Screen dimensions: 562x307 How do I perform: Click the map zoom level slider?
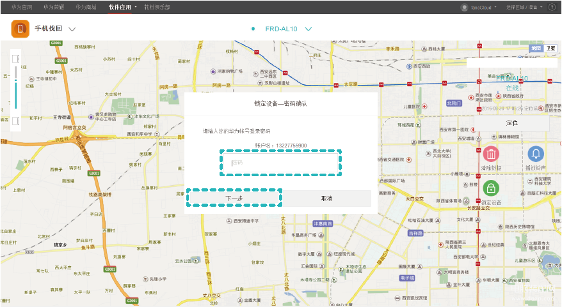(15, 87)
